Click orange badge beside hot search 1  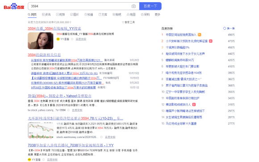[200, 35]
